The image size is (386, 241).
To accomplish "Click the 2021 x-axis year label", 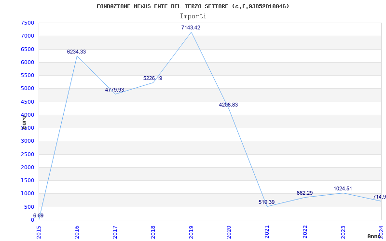I will click(x=267, y=232).
